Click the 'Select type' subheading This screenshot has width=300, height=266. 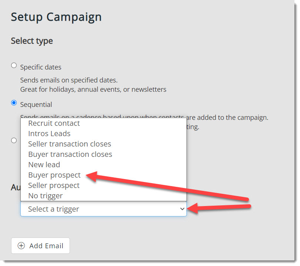click(32, 41)
